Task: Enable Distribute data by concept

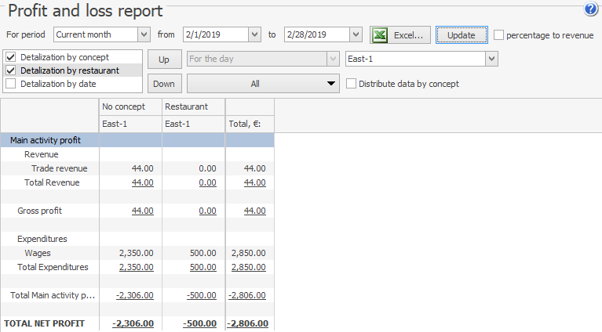Action: coord(352,84)
